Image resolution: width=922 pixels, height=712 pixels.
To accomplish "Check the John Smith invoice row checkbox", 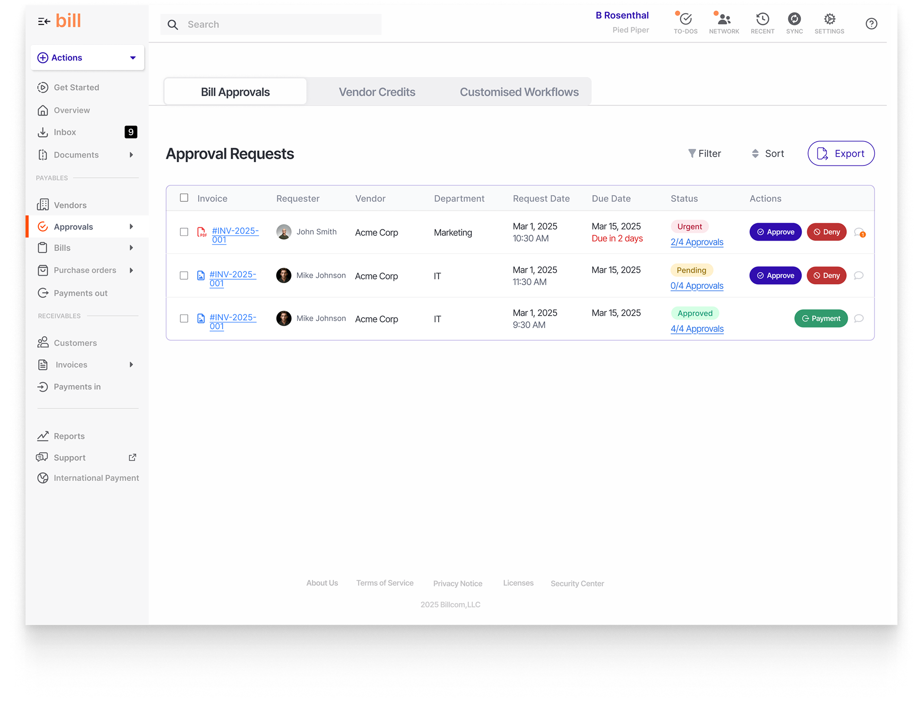I will 184,232.
